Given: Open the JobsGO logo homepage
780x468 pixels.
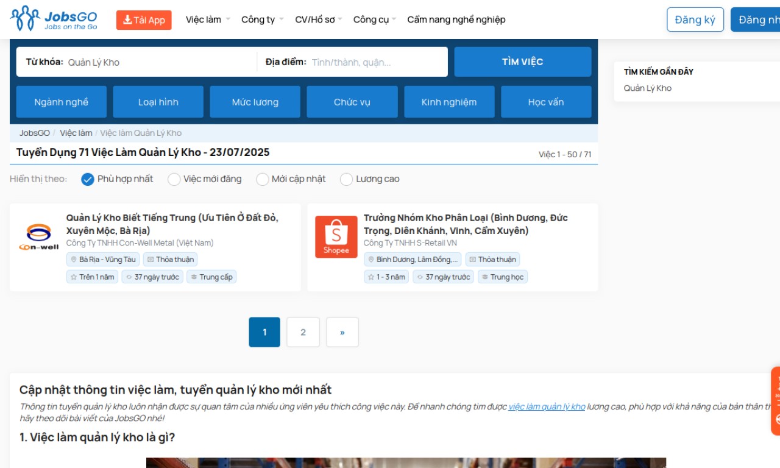Looking at the screenshot, I should 54,19.
